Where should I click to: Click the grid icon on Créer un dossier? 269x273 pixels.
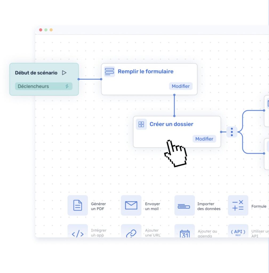point(141,124)
